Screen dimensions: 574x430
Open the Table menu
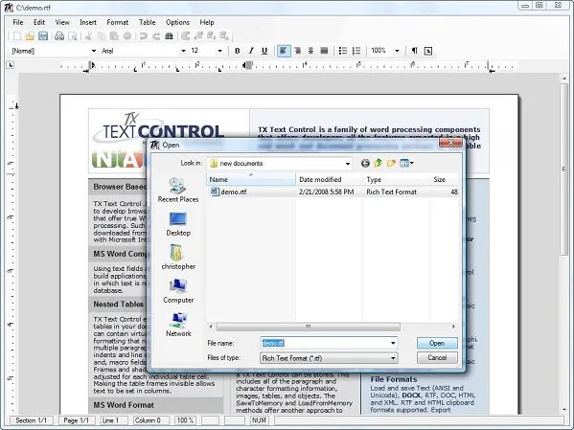148,22
